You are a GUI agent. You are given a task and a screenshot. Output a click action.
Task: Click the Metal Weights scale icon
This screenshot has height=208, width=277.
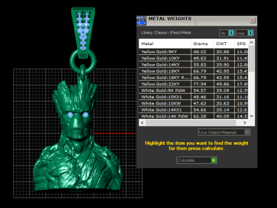[x=141, y=21]
